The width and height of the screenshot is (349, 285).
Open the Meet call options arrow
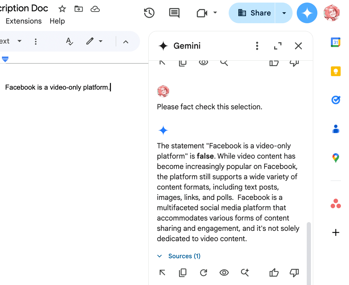pyautogui.click(x=215, y=13)
